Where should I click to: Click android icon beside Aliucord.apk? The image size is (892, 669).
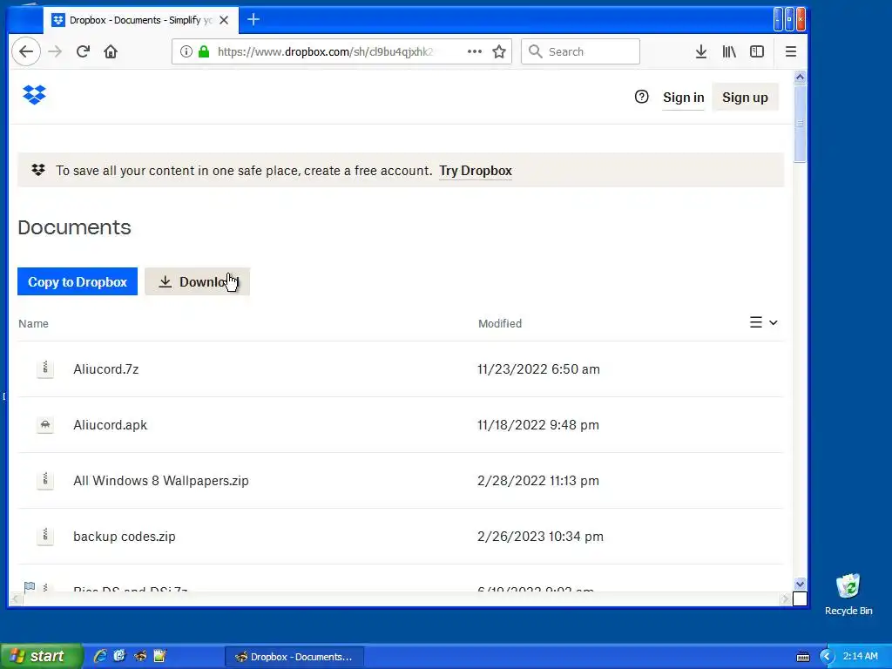coord(45,424)
